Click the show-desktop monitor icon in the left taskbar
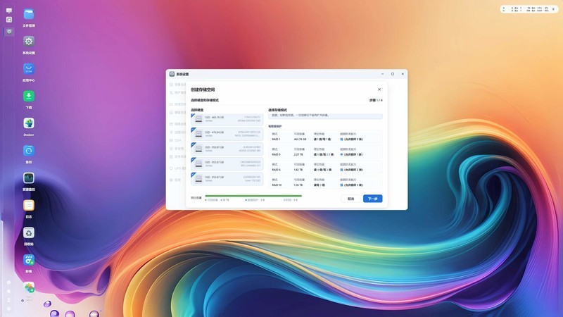The width and height of the screenshot is (563, 317). pyautogui.click(x=9, y=11)
